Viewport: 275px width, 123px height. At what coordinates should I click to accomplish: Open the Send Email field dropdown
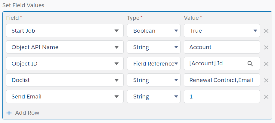click(x=116, y=96)
